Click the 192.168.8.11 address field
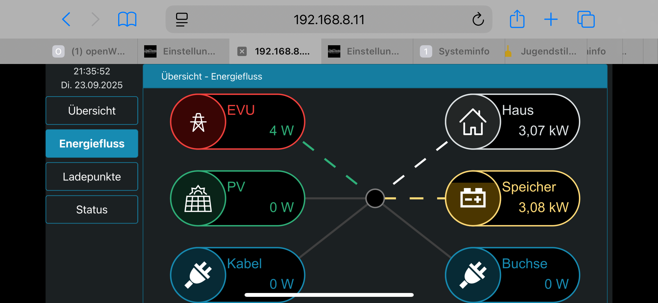658x303 pixels. 329,19
